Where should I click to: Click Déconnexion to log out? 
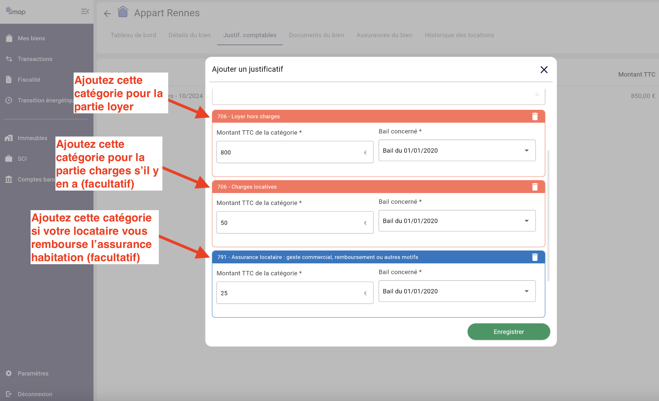35,394
